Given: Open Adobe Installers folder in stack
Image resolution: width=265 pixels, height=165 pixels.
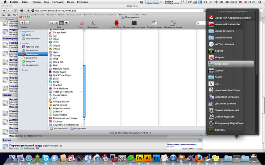Looking at the screenshot, I should tap(231, 31).
